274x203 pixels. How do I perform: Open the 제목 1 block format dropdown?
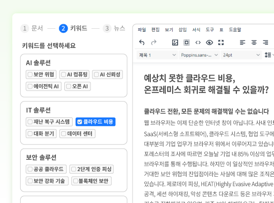click(157, 55)
